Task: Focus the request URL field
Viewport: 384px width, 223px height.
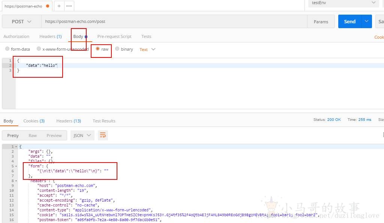Action: tap(174, 21)
